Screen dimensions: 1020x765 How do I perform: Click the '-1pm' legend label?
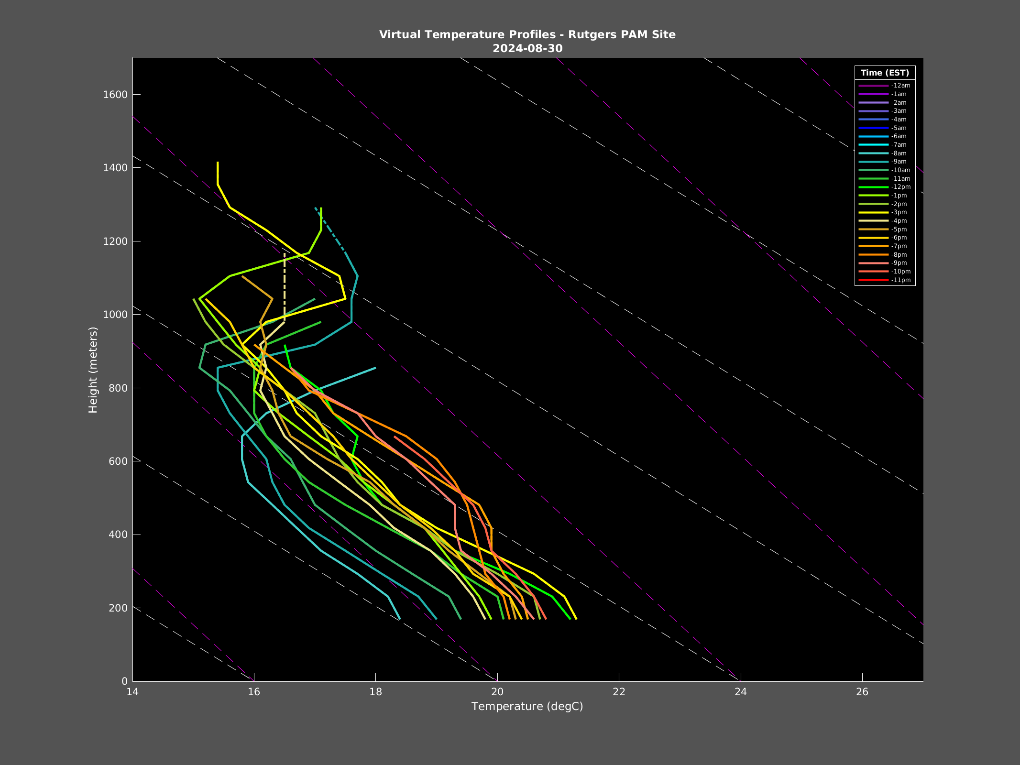click(x=899, y=196)
